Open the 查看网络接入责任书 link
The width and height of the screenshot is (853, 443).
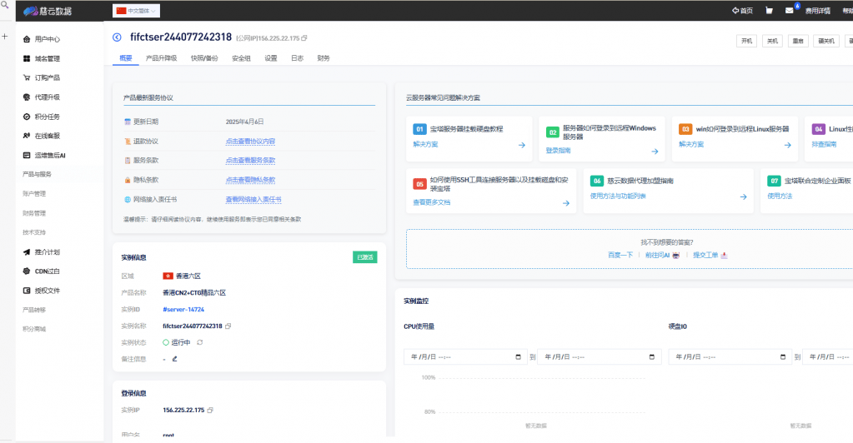(253, 200)
